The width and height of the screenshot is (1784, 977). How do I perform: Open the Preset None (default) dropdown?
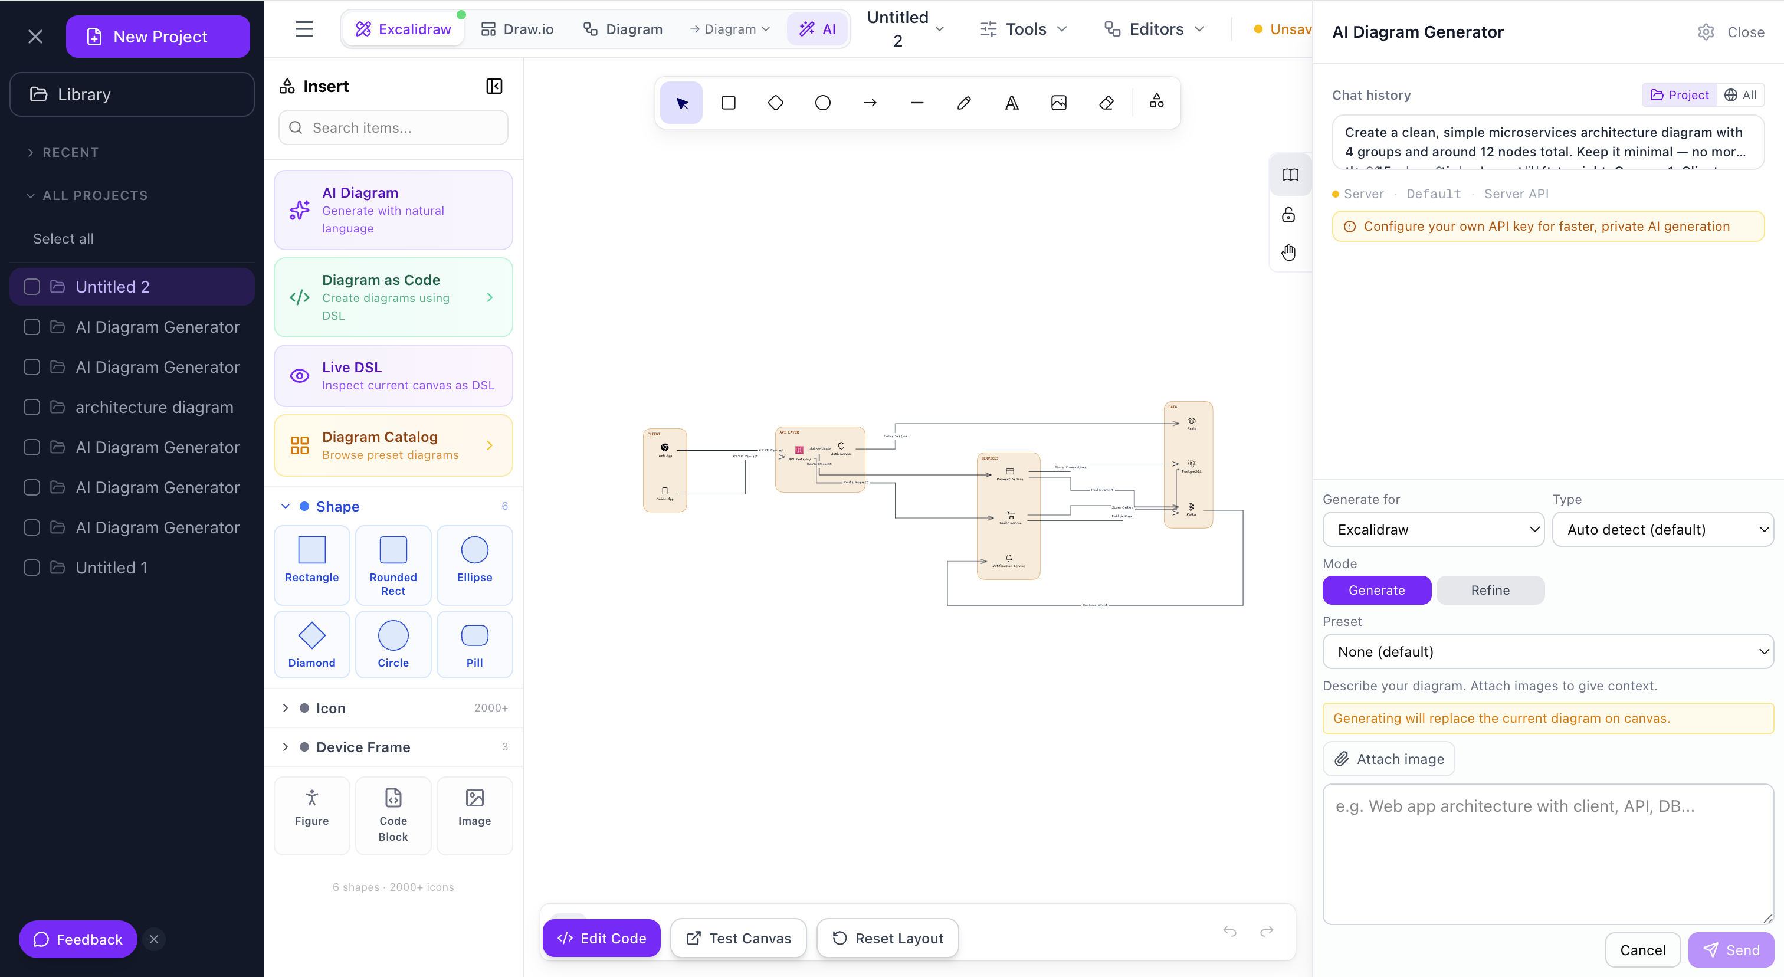1548,651
